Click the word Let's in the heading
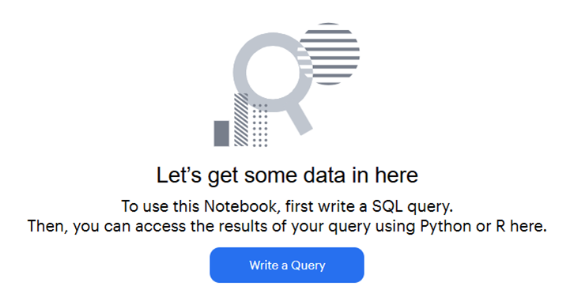 179,175
